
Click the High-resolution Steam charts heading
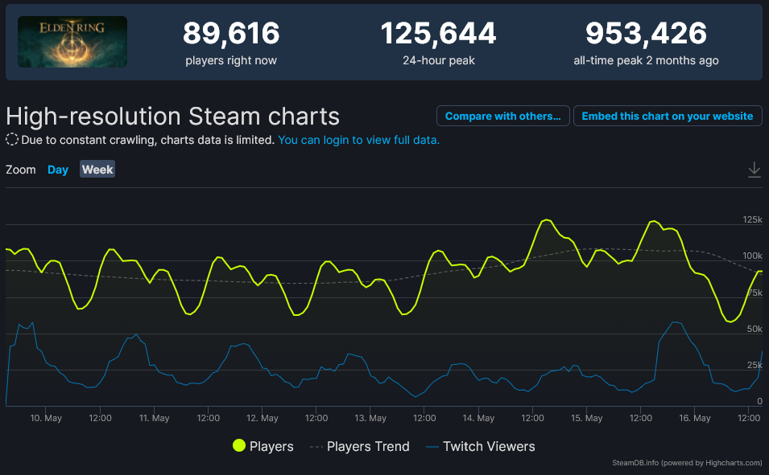[173, 116]
